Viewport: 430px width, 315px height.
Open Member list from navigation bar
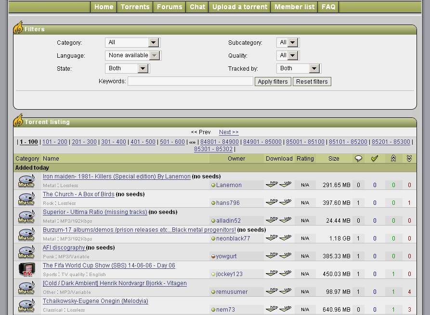[294, 7]
